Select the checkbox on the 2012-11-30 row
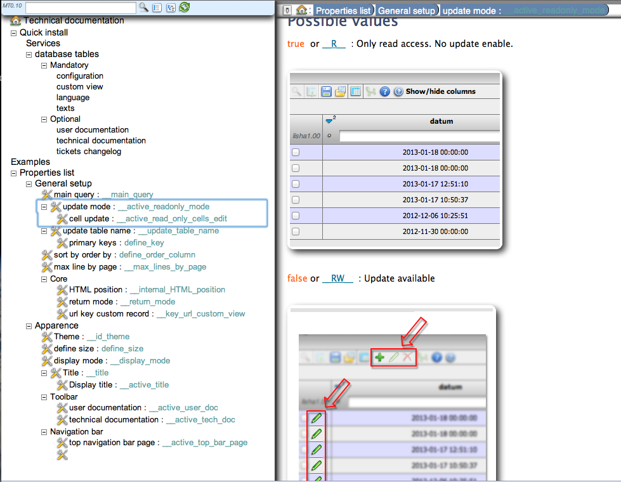621x482 pixels. tap(295, 231)
